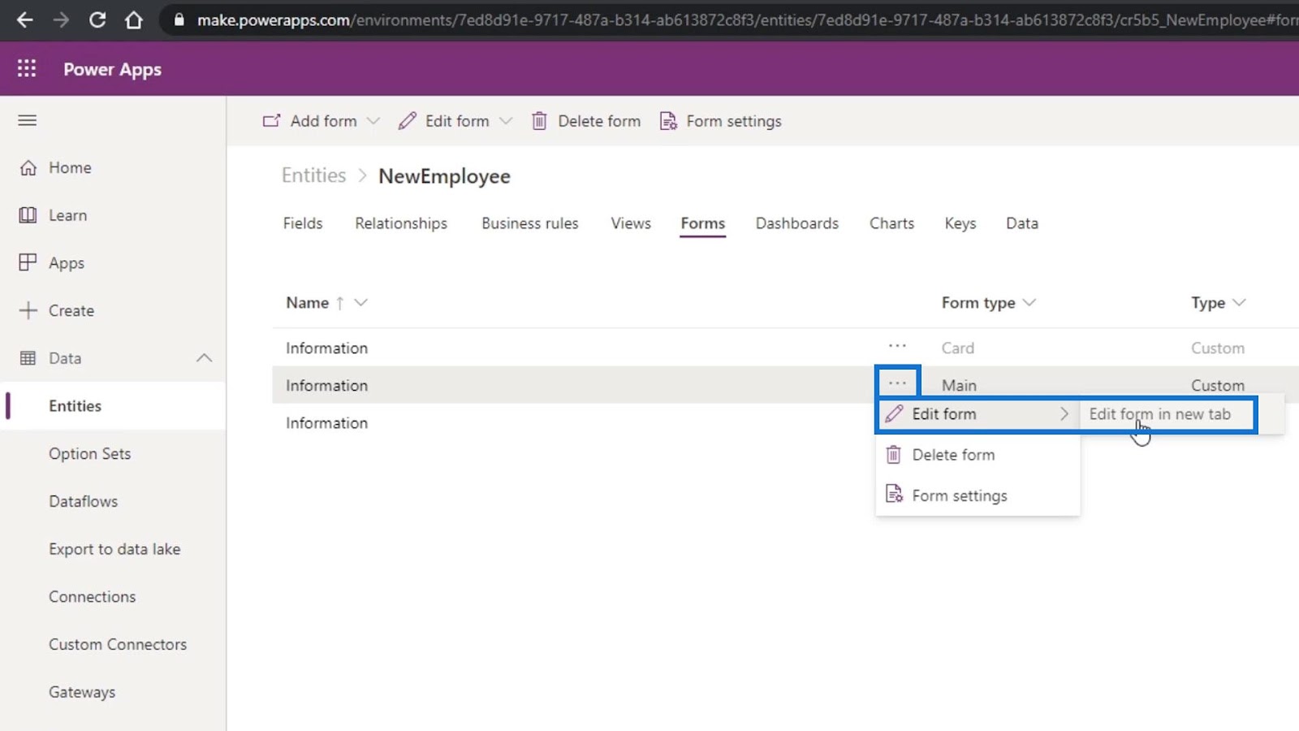The width and height of the screenshot is (1299, 731).
Task: Expand Edit form submenu arrow
Action: point(1064,414)
